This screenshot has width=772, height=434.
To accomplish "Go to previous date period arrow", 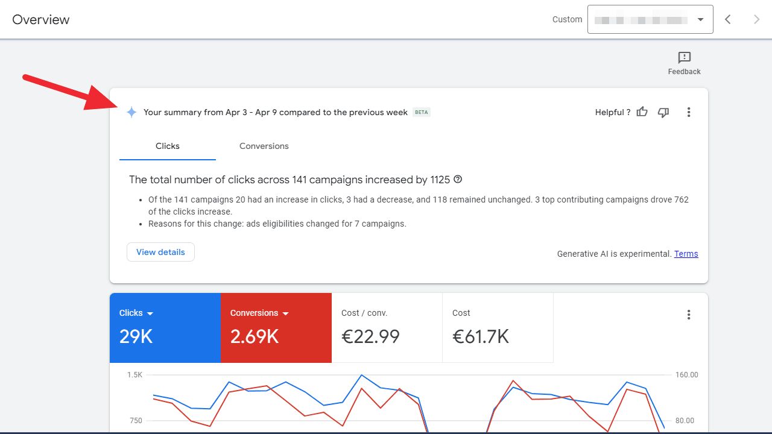I will (728, 19).
